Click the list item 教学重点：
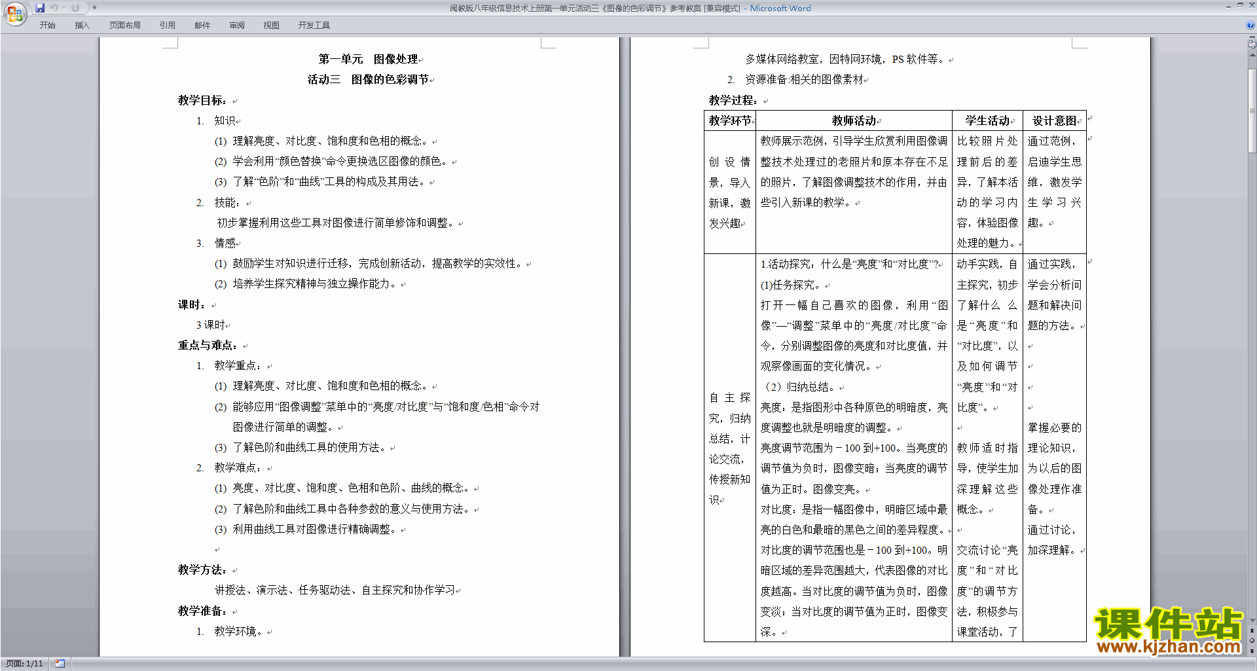1257x671 pixels. click(239, 365)
